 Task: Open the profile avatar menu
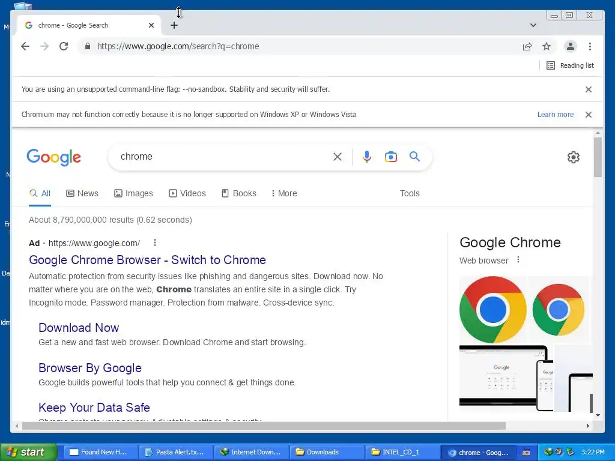pos(571,46)
